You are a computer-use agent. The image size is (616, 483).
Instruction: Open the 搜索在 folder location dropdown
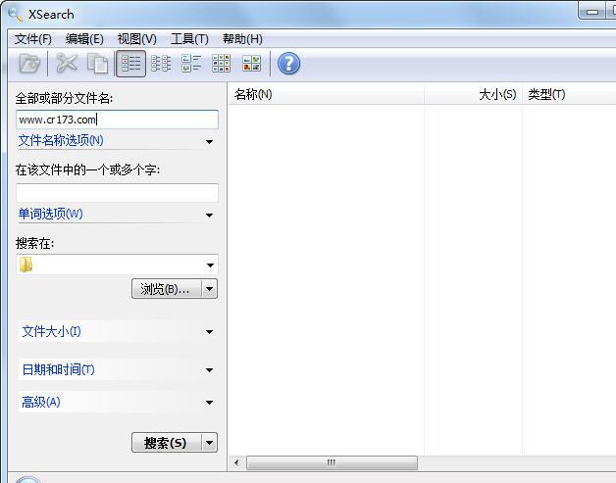[209, 266]
